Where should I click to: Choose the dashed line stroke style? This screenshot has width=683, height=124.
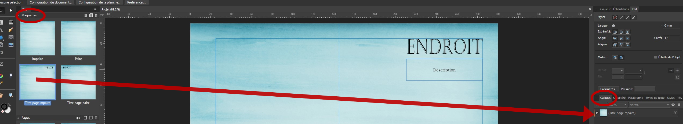coord(627,17)
